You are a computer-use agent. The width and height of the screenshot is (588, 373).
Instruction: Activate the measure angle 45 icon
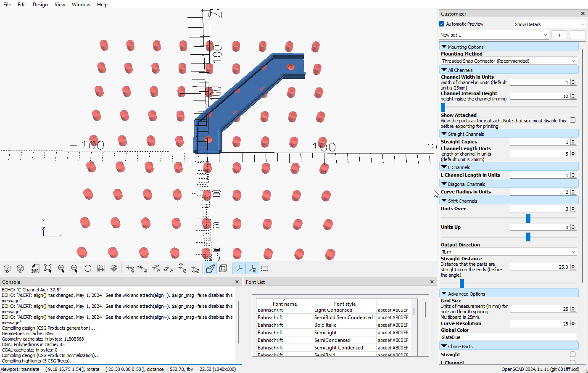(113, 268)
